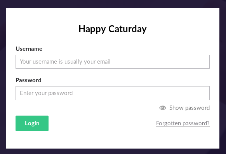
Task: Click the Happy Caturday heading
Action: [113, 29]
